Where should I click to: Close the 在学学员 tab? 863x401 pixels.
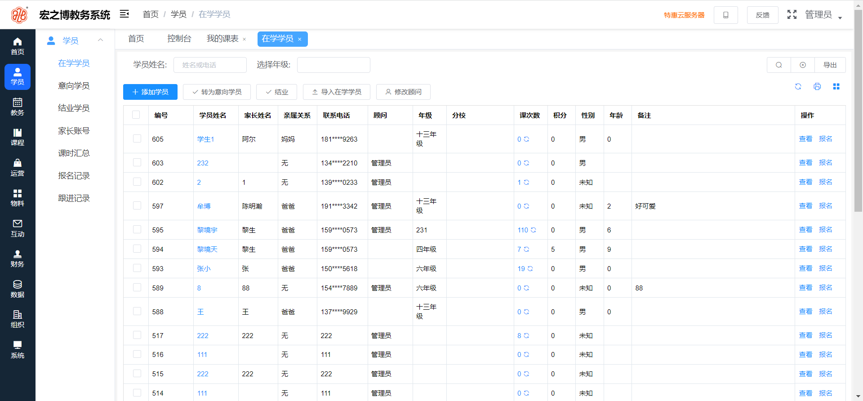click(x=300, y=39)
